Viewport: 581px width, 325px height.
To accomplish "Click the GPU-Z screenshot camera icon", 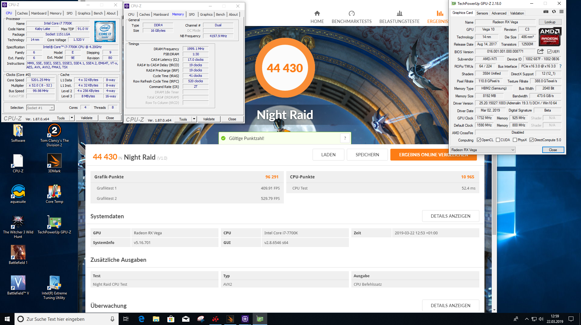I will pos(546,12).
